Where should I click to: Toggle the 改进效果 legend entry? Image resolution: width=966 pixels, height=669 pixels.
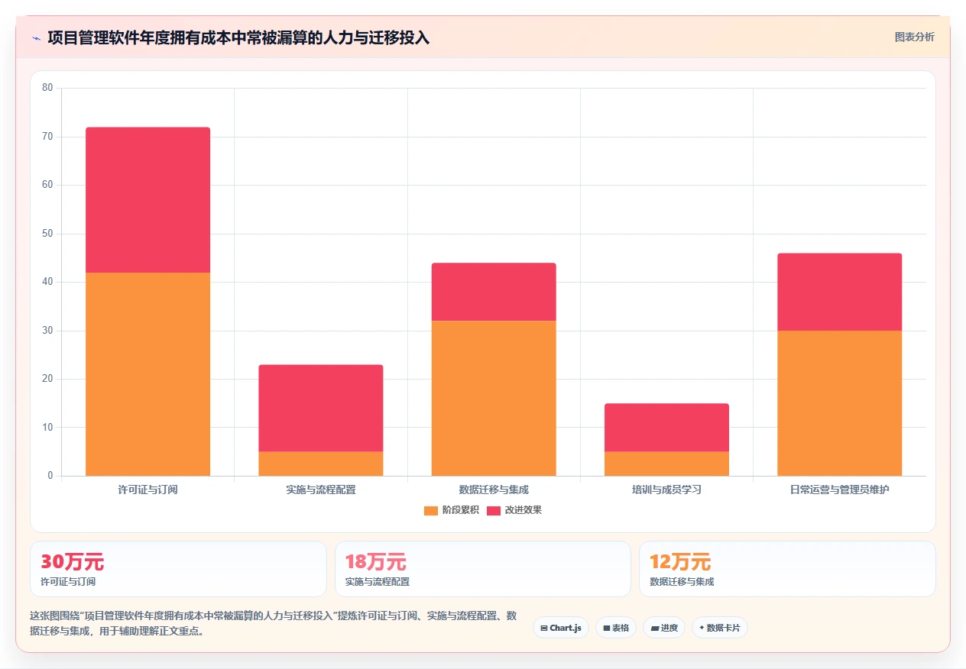coord(514,510)
